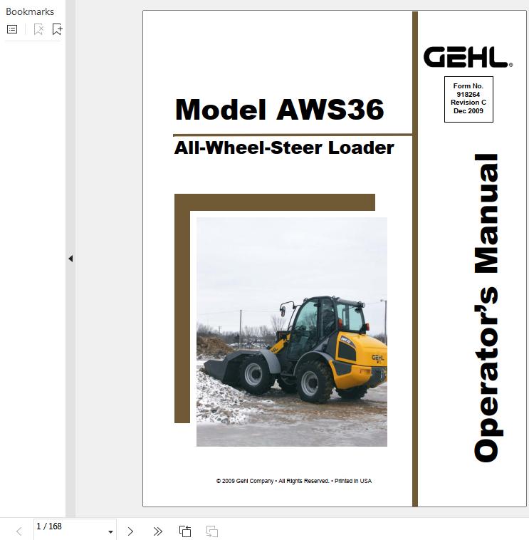529x540 pixels.
Task: Click the yellow loader photo
Action: click(292, 331)
